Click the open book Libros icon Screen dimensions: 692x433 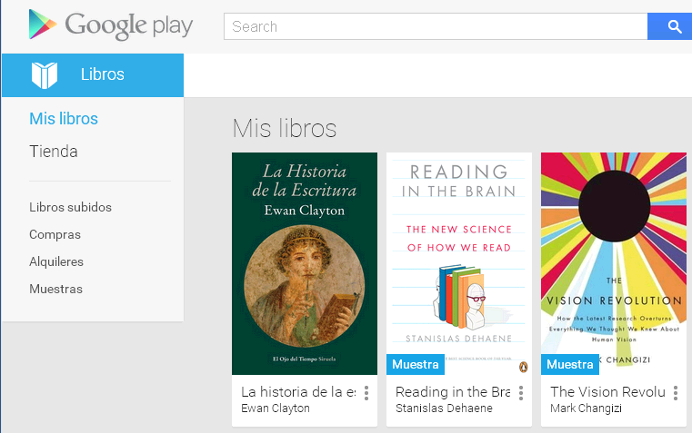[x=45, y=75]
